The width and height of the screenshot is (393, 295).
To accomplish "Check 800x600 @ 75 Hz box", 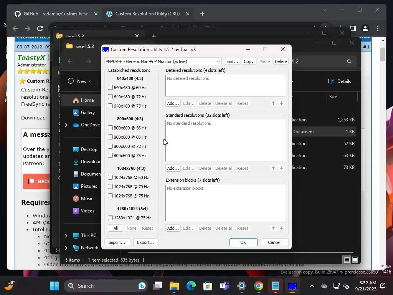I will click(x=110, y=156).
